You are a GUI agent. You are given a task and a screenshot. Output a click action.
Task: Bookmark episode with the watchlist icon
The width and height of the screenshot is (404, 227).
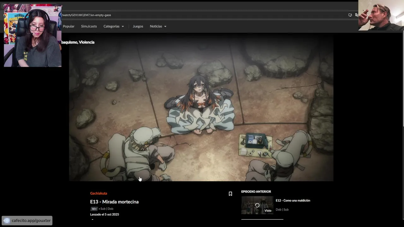click(230, 194)
